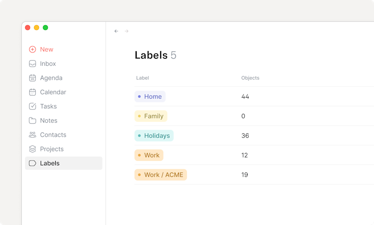The height and width of the screenshot is (225, 374).
Task: Click the Work label tag
Action: pyautogui.click(x=149, y=155)
